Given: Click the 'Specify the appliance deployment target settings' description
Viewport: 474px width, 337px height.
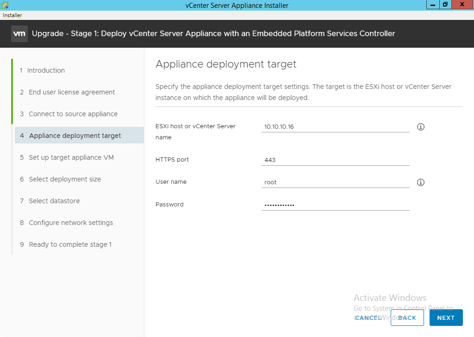Looking at the screenshot, I should point(303,92).
